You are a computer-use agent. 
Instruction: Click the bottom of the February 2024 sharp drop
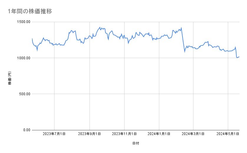(x=185, y=52)
